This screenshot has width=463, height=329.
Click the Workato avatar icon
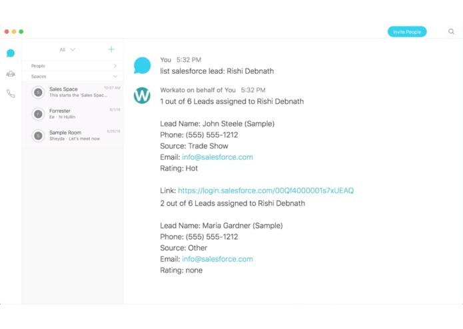[142, 95]
